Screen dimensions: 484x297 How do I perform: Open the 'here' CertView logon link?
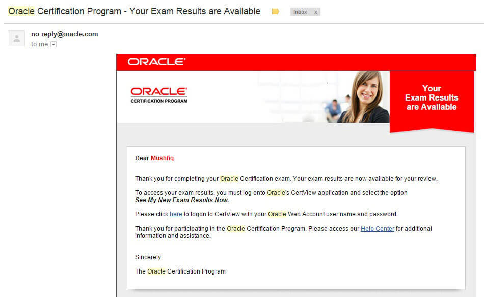[x=176, y=214]
